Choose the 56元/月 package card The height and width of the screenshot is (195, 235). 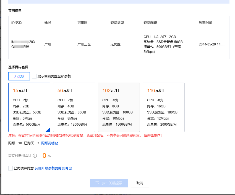coord(74,107)
